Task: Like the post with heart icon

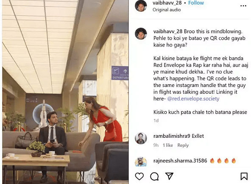Action: [139, 176]
